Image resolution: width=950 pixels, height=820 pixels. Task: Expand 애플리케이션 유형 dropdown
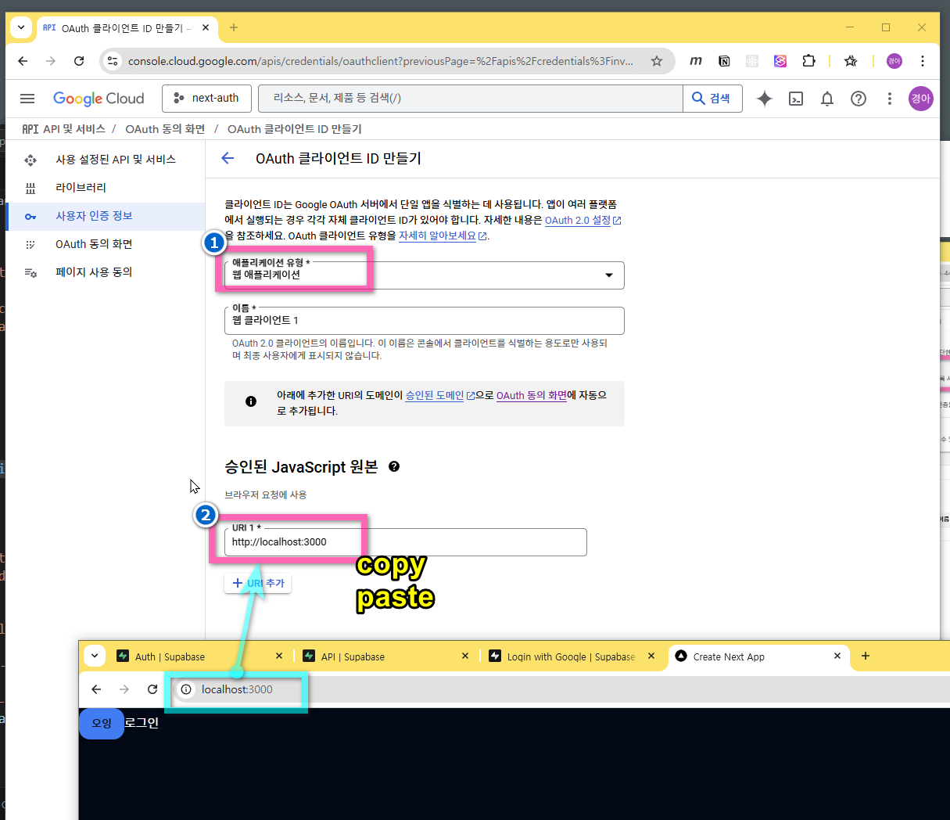608,275
